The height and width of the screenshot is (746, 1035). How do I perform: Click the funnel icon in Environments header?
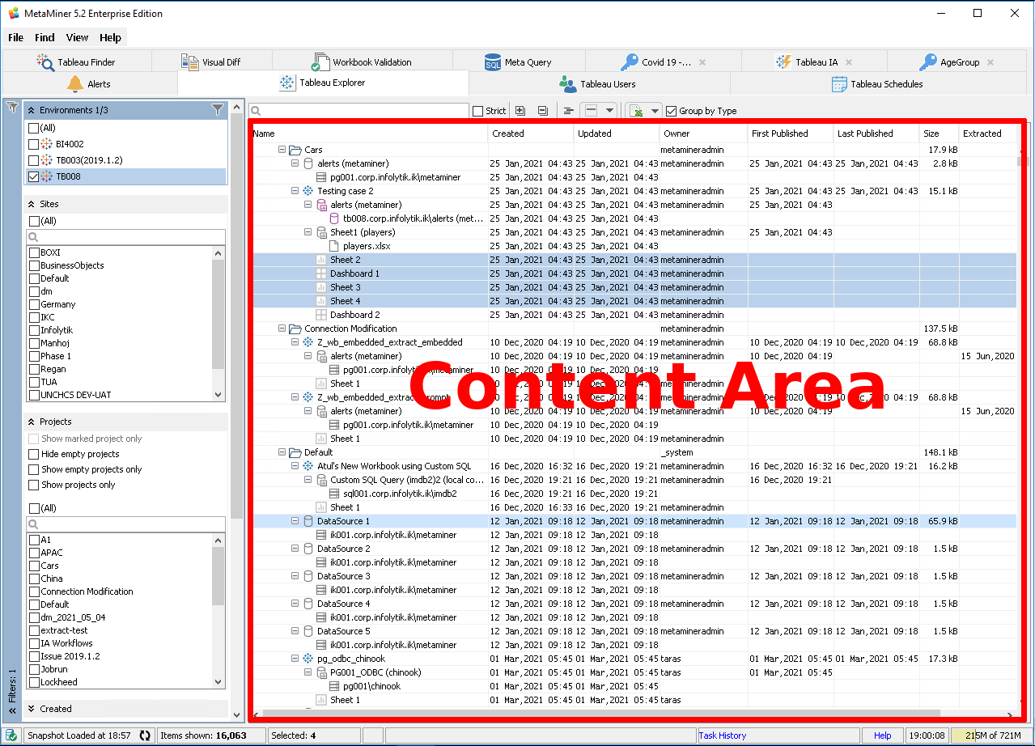point(218,109)
